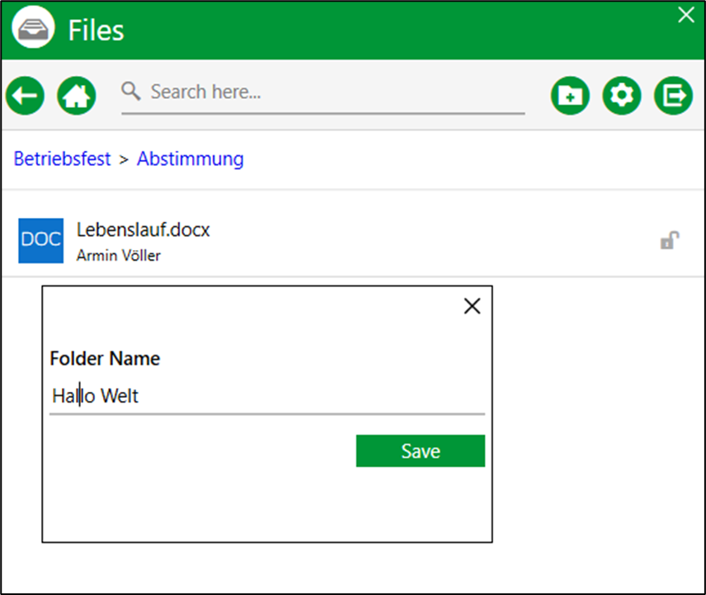Click the magnifier search icon
Viewport: 706px width, 595px height.
130,91
